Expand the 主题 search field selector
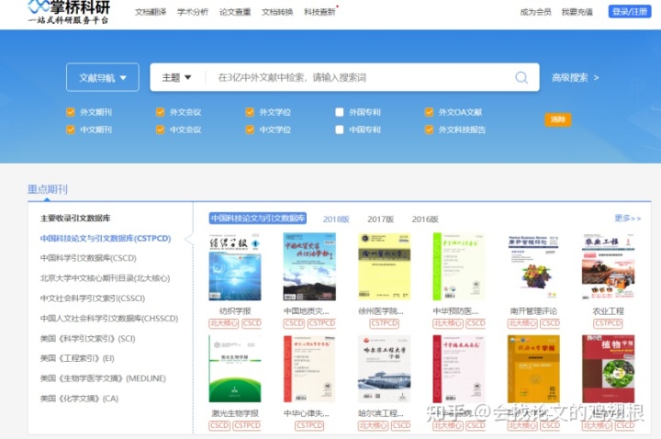The height and width of the screenshot is (439, 661). tap(176, 77)
